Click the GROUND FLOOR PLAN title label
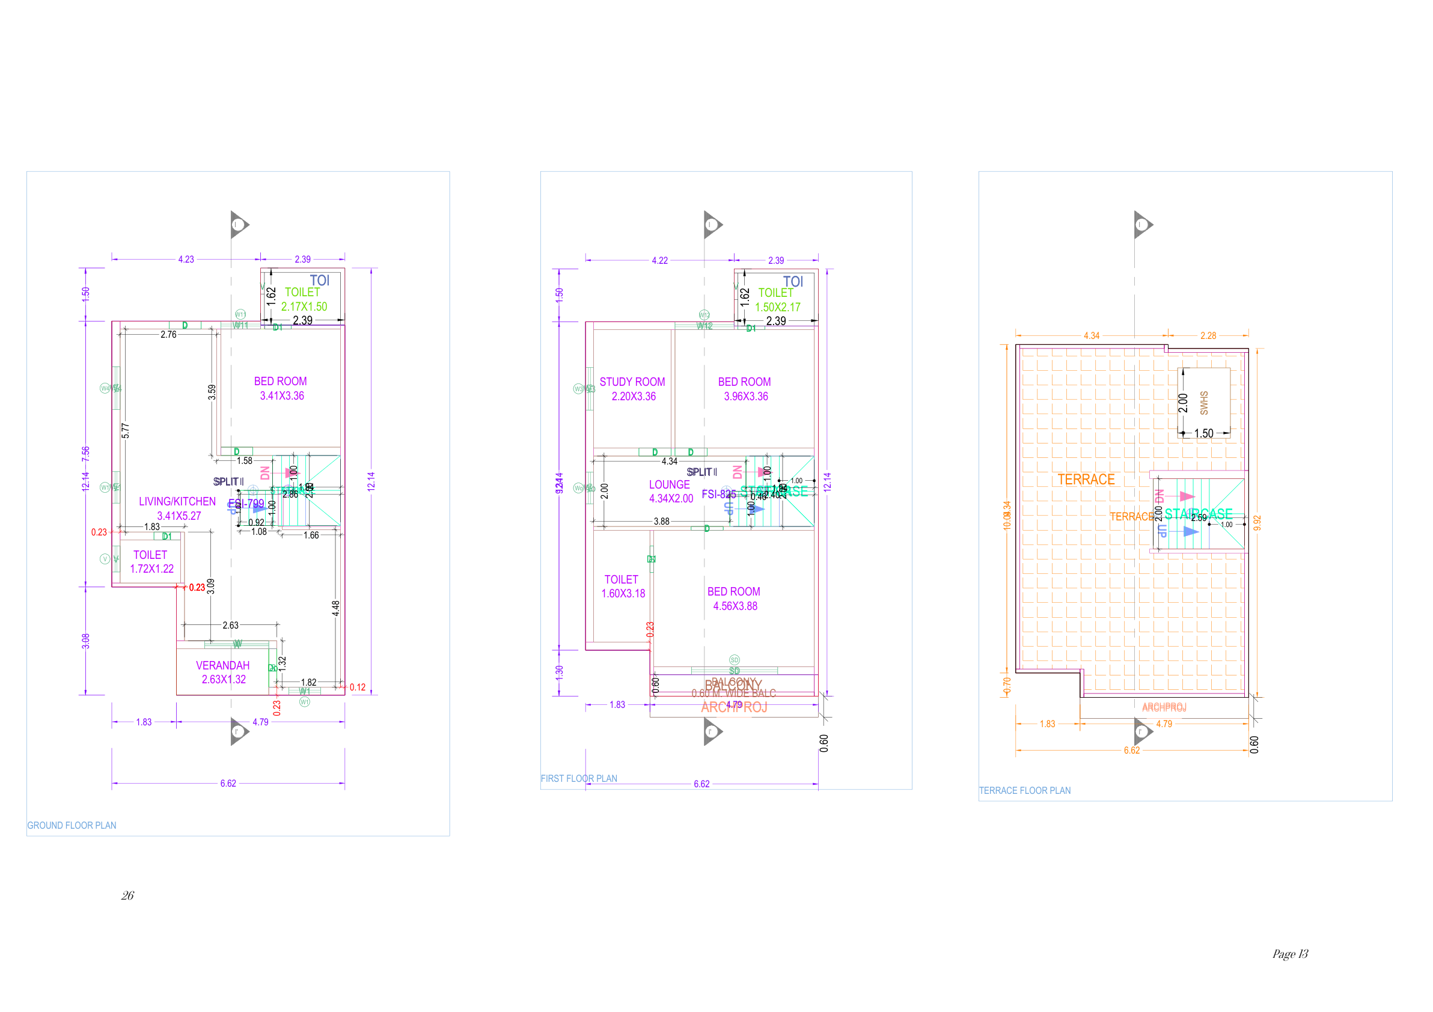 (x=72, y=826)
